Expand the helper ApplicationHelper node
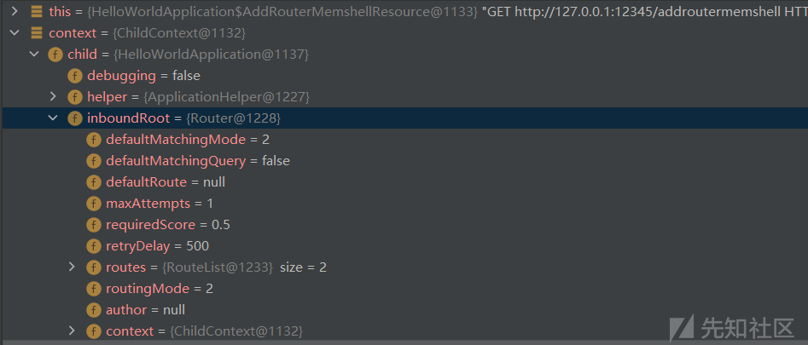Screen dimensions: 808x345 pos(53,96)
